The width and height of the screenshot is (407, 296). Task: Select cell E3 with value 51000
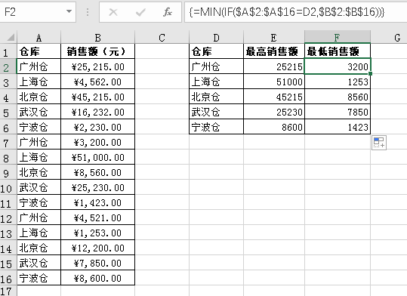coord(274,82)
